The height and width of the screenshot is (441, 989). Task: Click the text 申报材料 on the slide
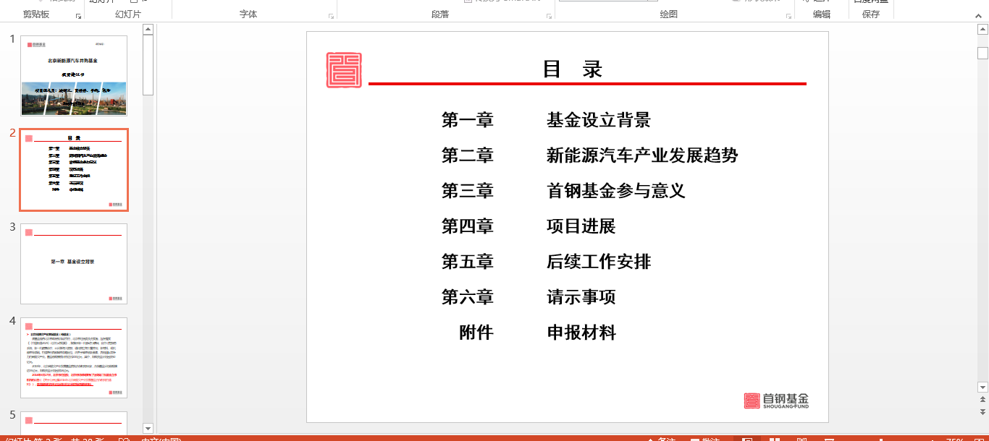click(581, 333)
